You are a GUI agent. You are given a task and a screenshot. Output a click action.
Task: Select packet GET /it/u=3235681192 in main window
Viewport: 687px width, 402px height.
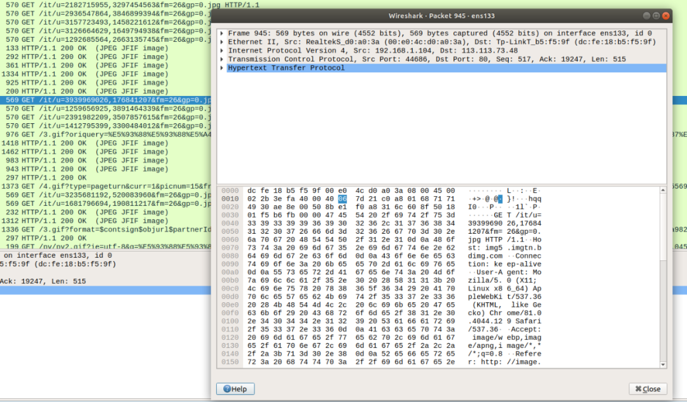(106, 195)
